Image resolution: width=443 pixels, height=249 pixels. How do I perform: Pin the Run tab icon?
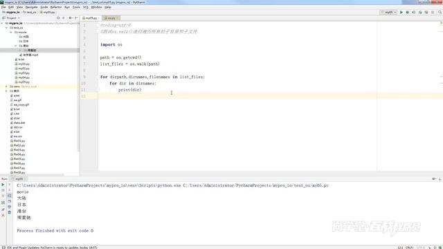(x=3, y=210)
